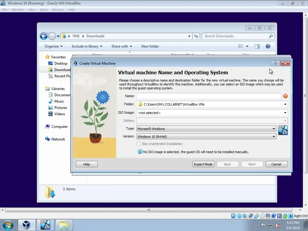Screen dimensions: 308x231
Task: Click New folder in Explorer toolbar
Action: (150, 46)
